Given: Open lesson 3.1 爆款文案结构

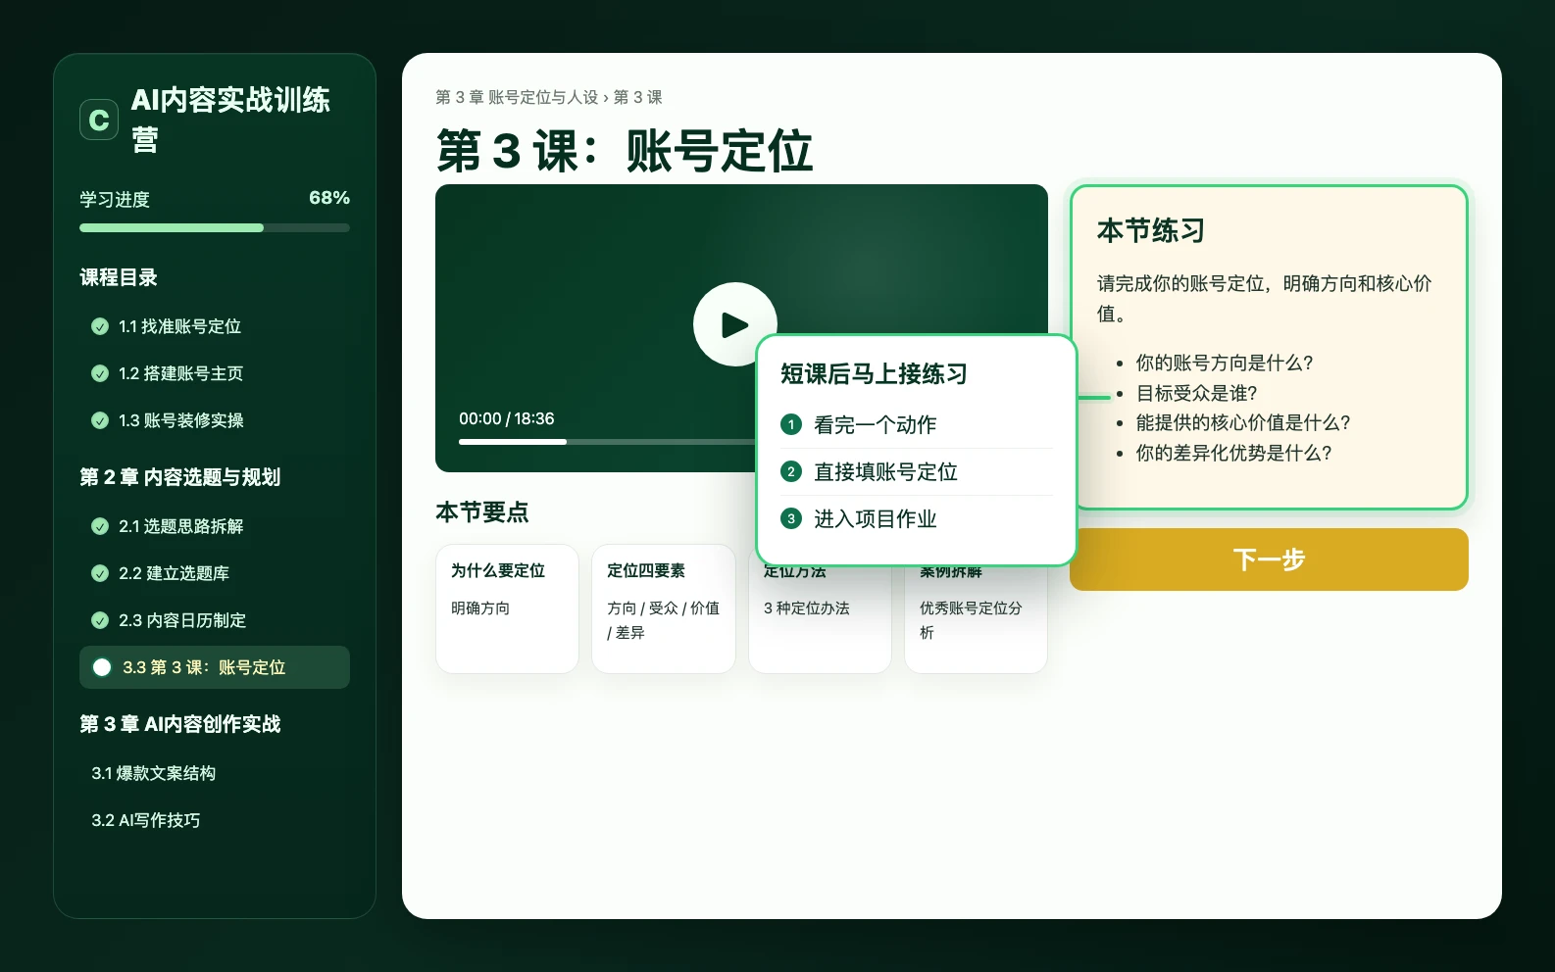Looking at the screenshot, I should (215, 773).
